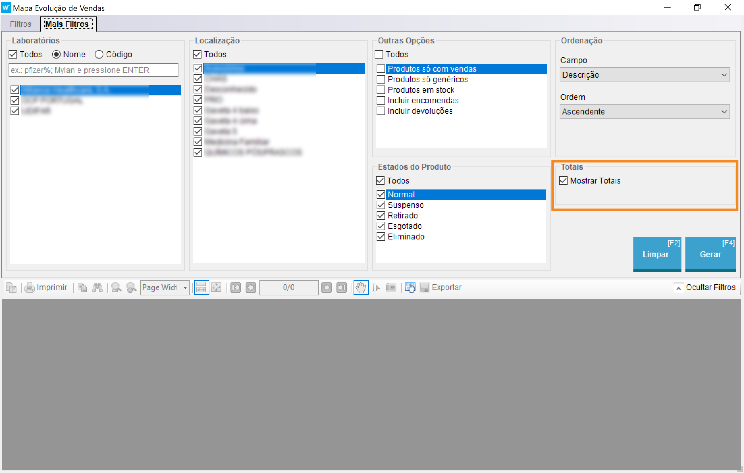The width and height of the screenshot is (744, 473).
Task: Select the Código radio button
Action: [99, 54]
